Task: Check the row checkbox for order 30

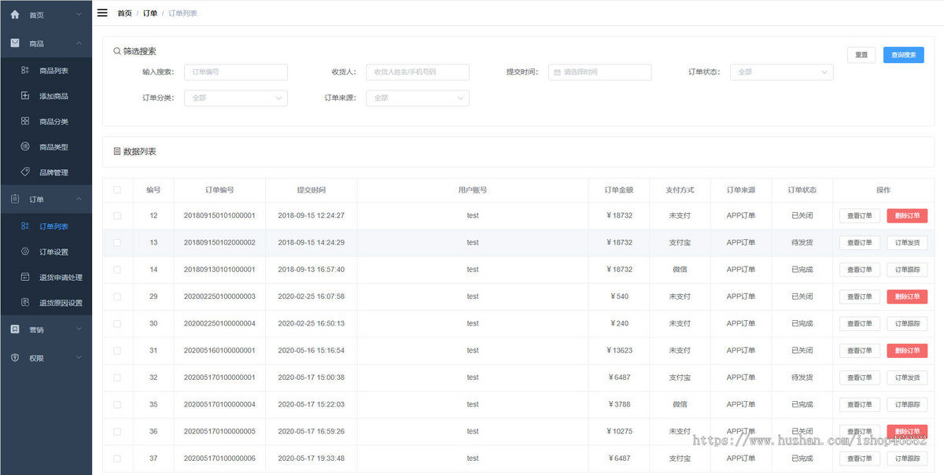Action: coord(117,323)
